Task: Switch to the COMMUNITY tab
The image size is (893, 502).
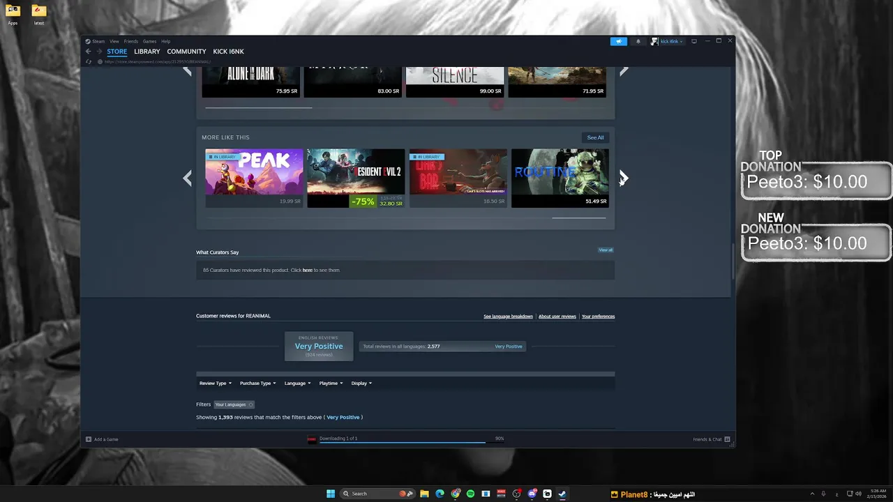Action: point(186,52)
